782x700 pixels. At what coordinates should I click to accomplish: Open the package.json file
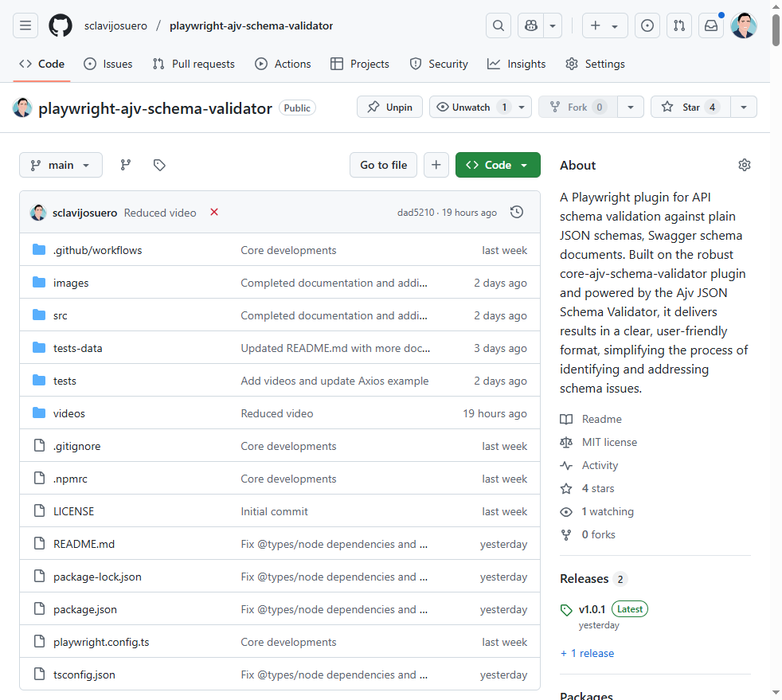pyautogui.click(x=84, y=610)
